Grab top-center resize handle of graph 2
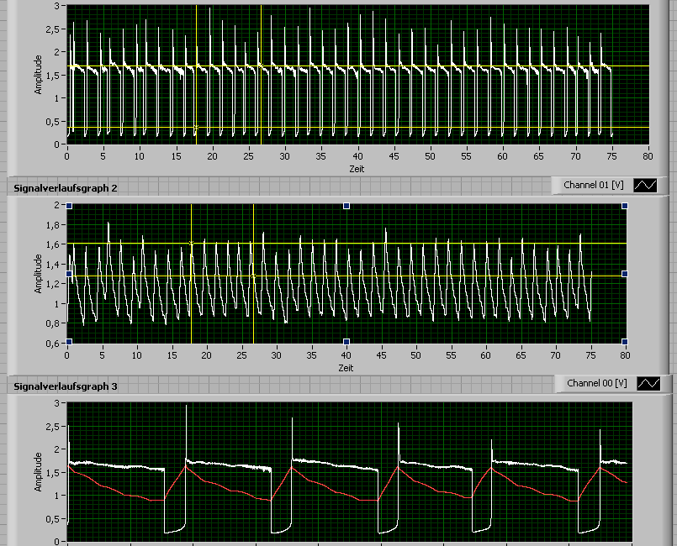The image size is (677, 546). pyautogui.click(x=346, y=206)
